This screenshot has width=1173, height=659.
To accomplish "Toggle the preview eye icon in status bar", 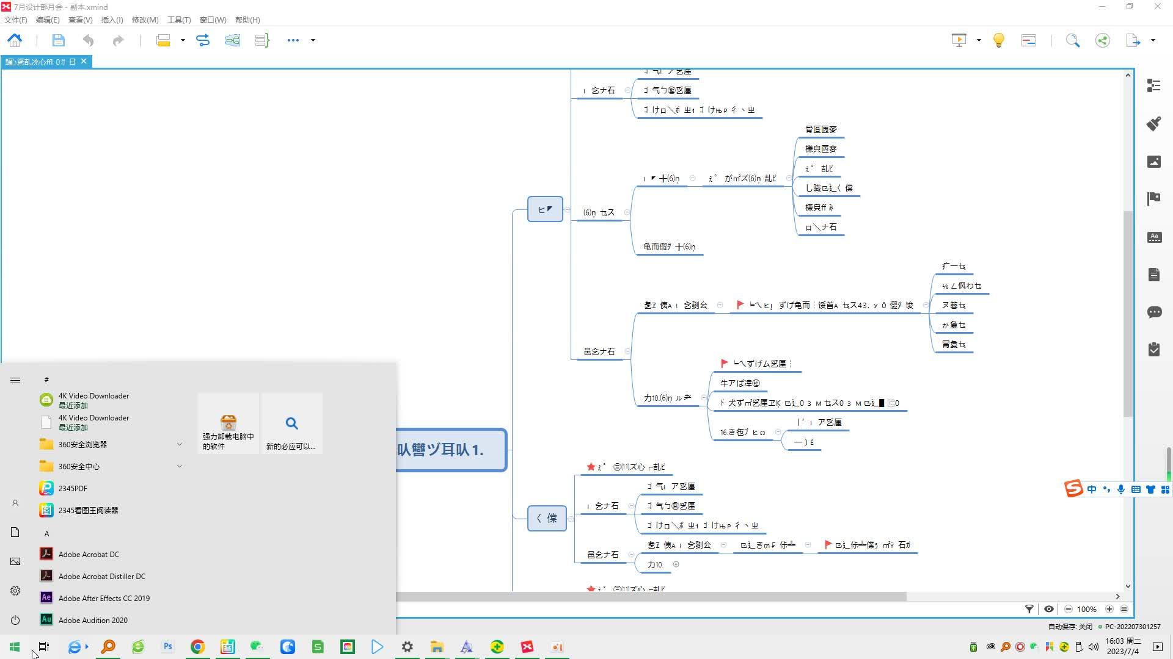I will 1048,609.
